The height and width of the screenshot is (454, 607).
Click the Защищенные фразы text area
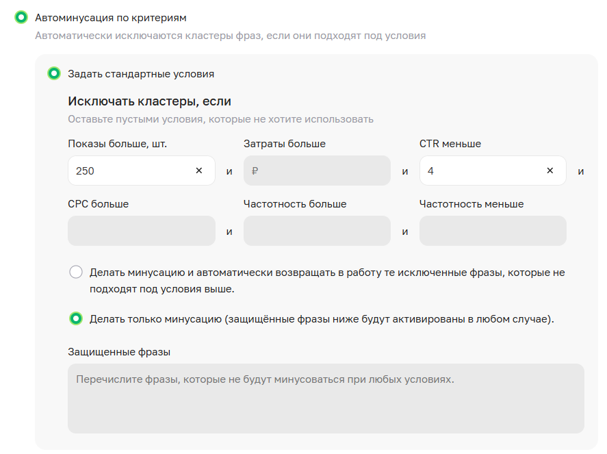pos(326,399)
